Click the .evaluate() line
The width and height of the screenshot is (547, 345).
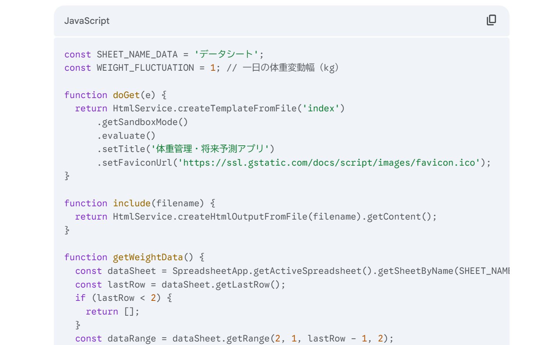126,136
